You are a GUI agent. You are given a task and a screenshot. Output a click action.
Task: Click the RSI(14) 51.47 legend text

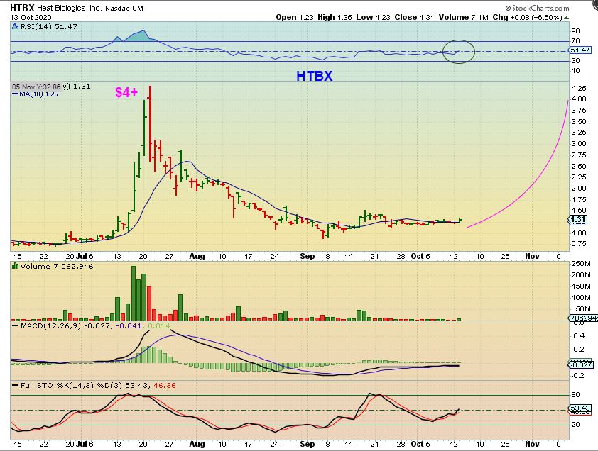[x=48, y=27]
